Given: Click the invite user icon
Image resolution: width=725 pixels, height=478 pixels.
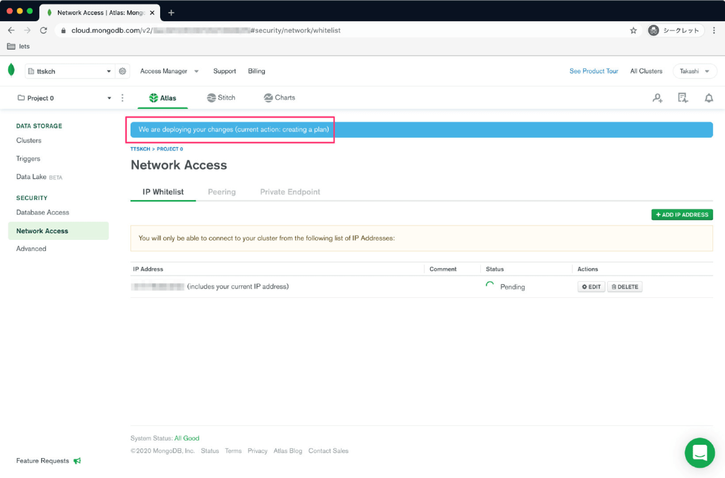Looking at the screenshot, I should tap(657, 98).
